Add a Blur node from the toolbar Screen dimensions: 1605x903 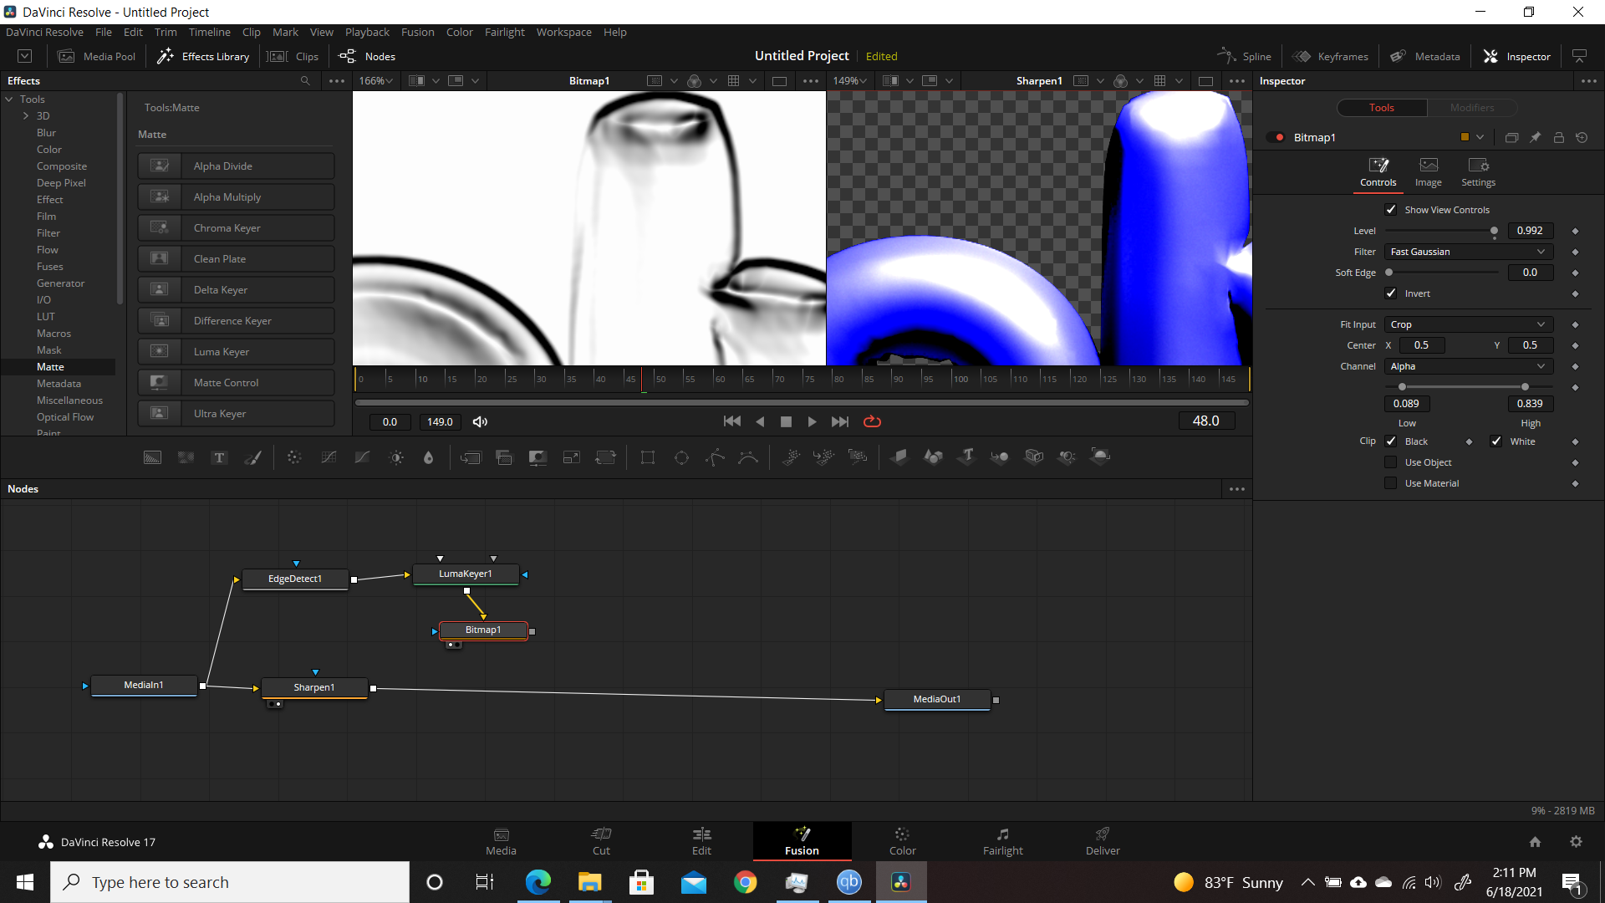coord(429,457)
